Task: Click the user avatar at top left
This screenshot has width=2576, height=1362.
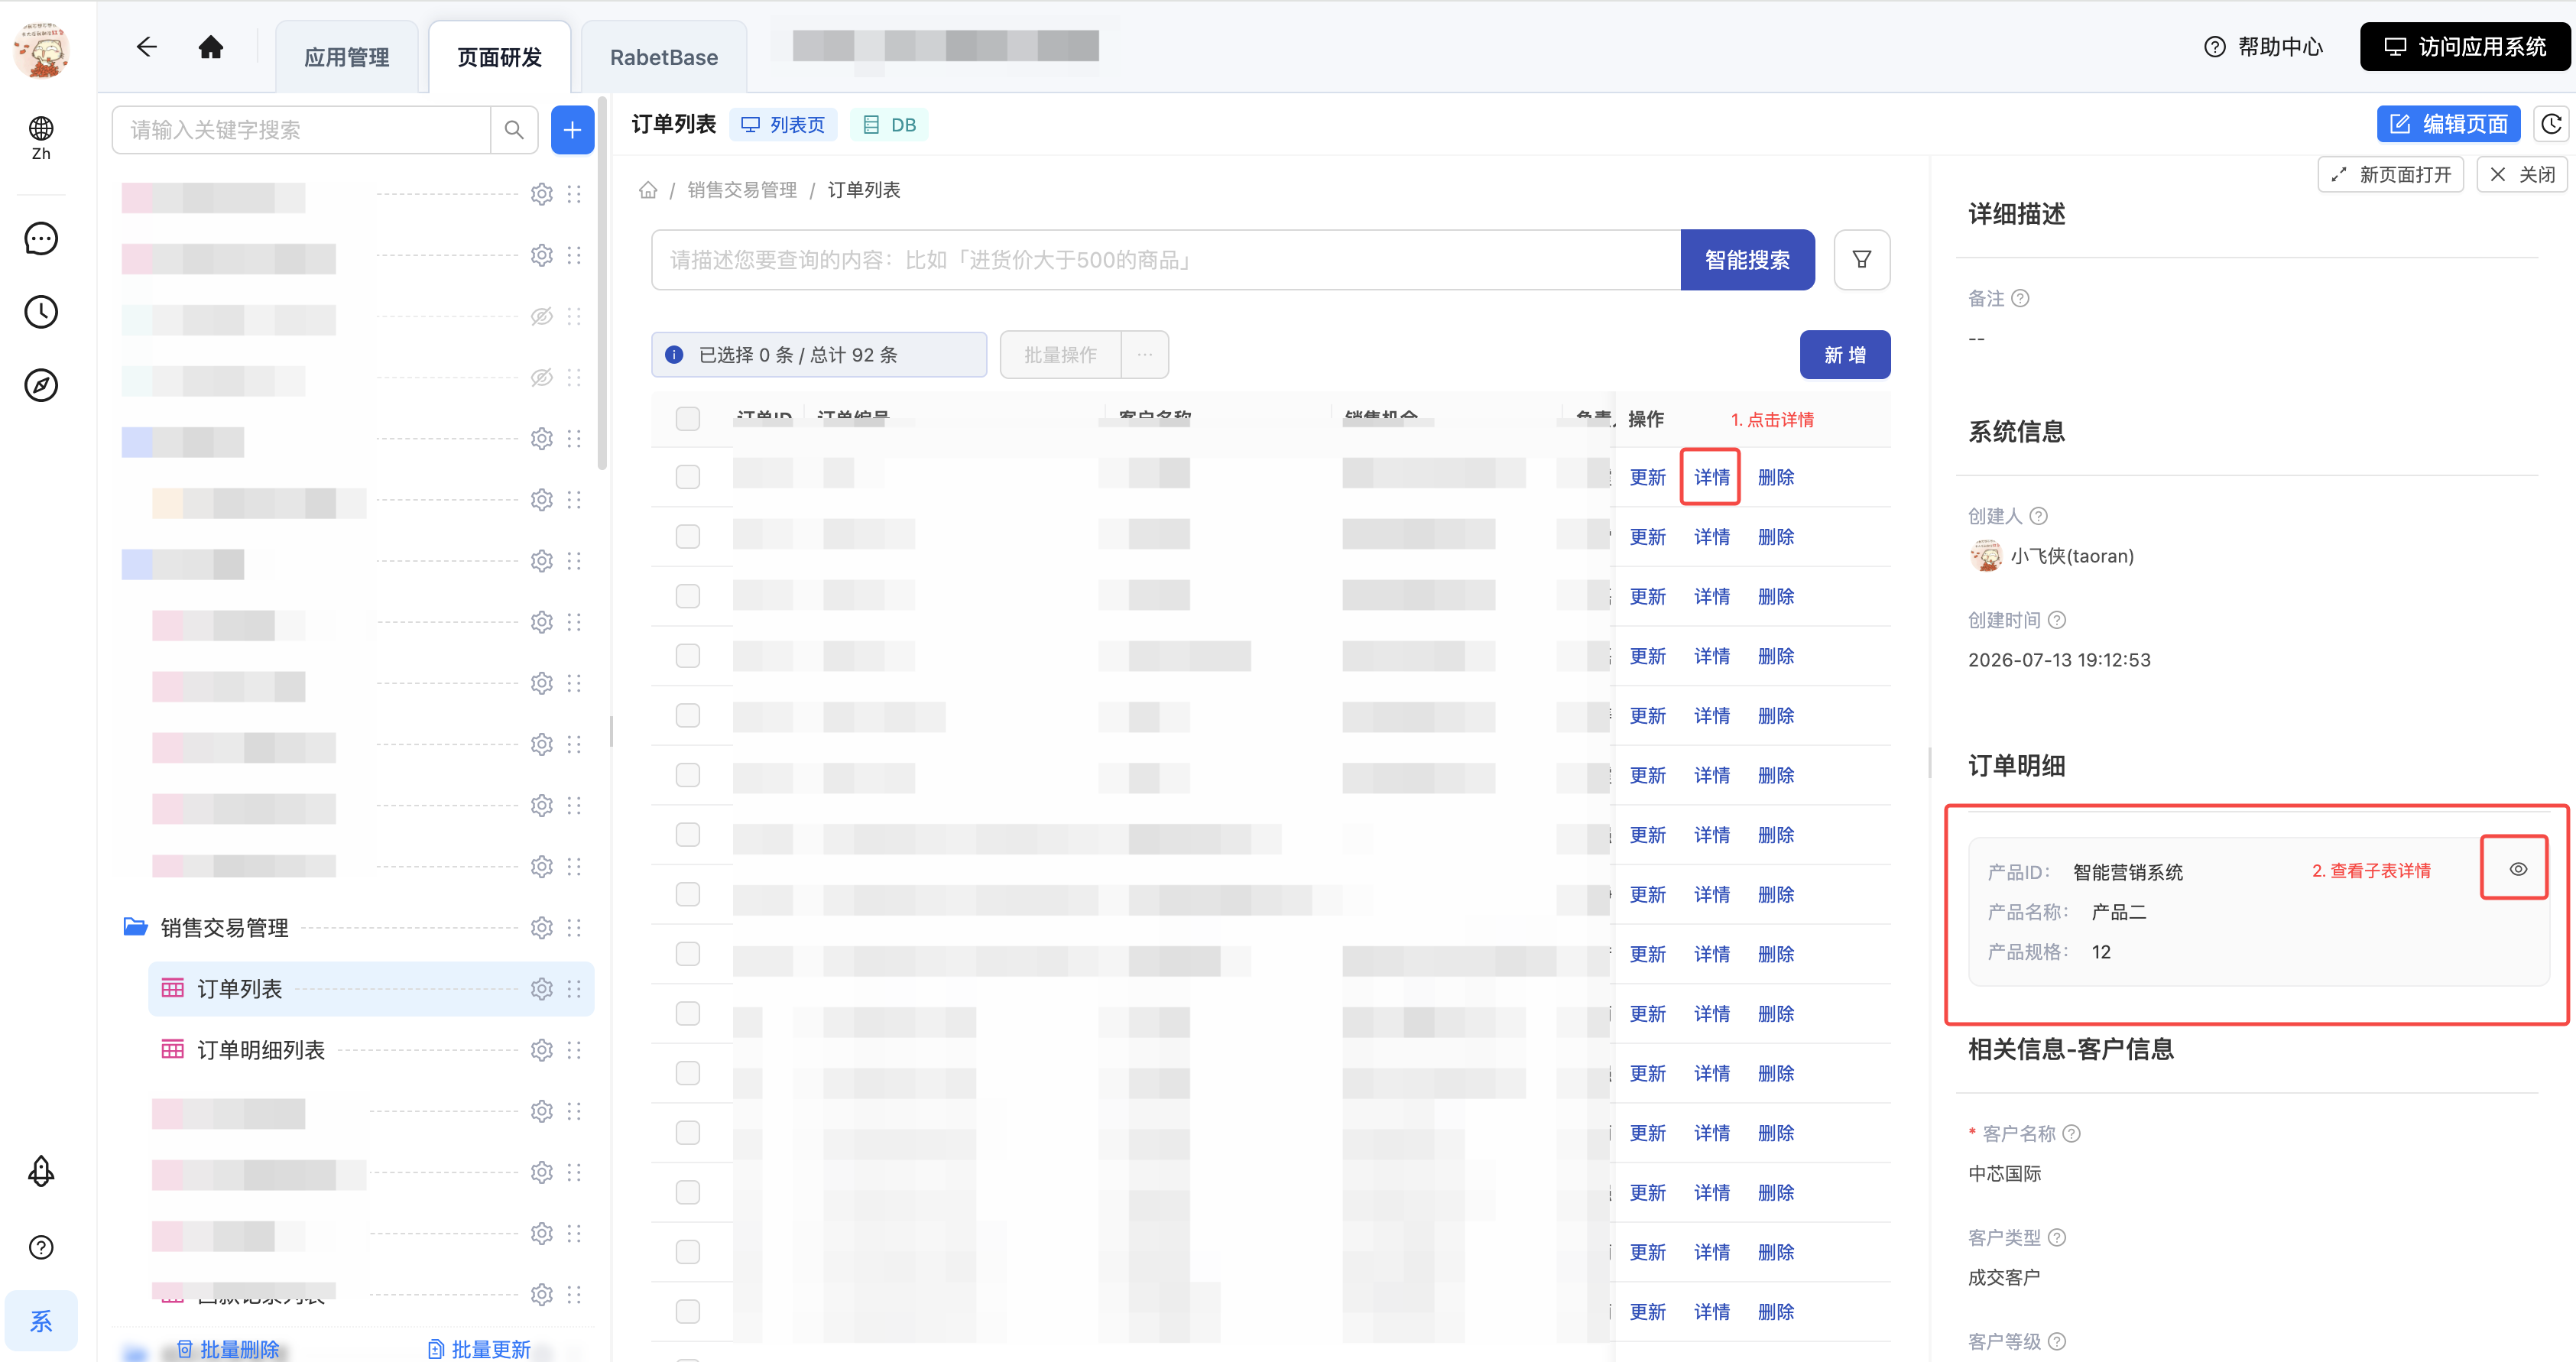Action: [x=41, y=48]
